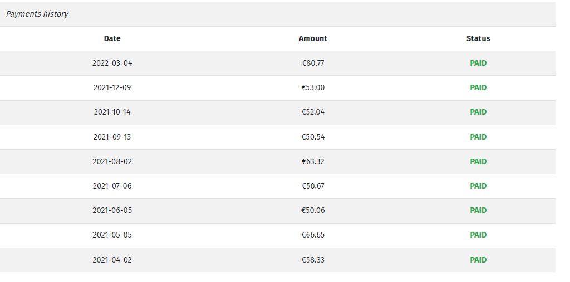Click the €53.00 amount

[x=313, y=87]
